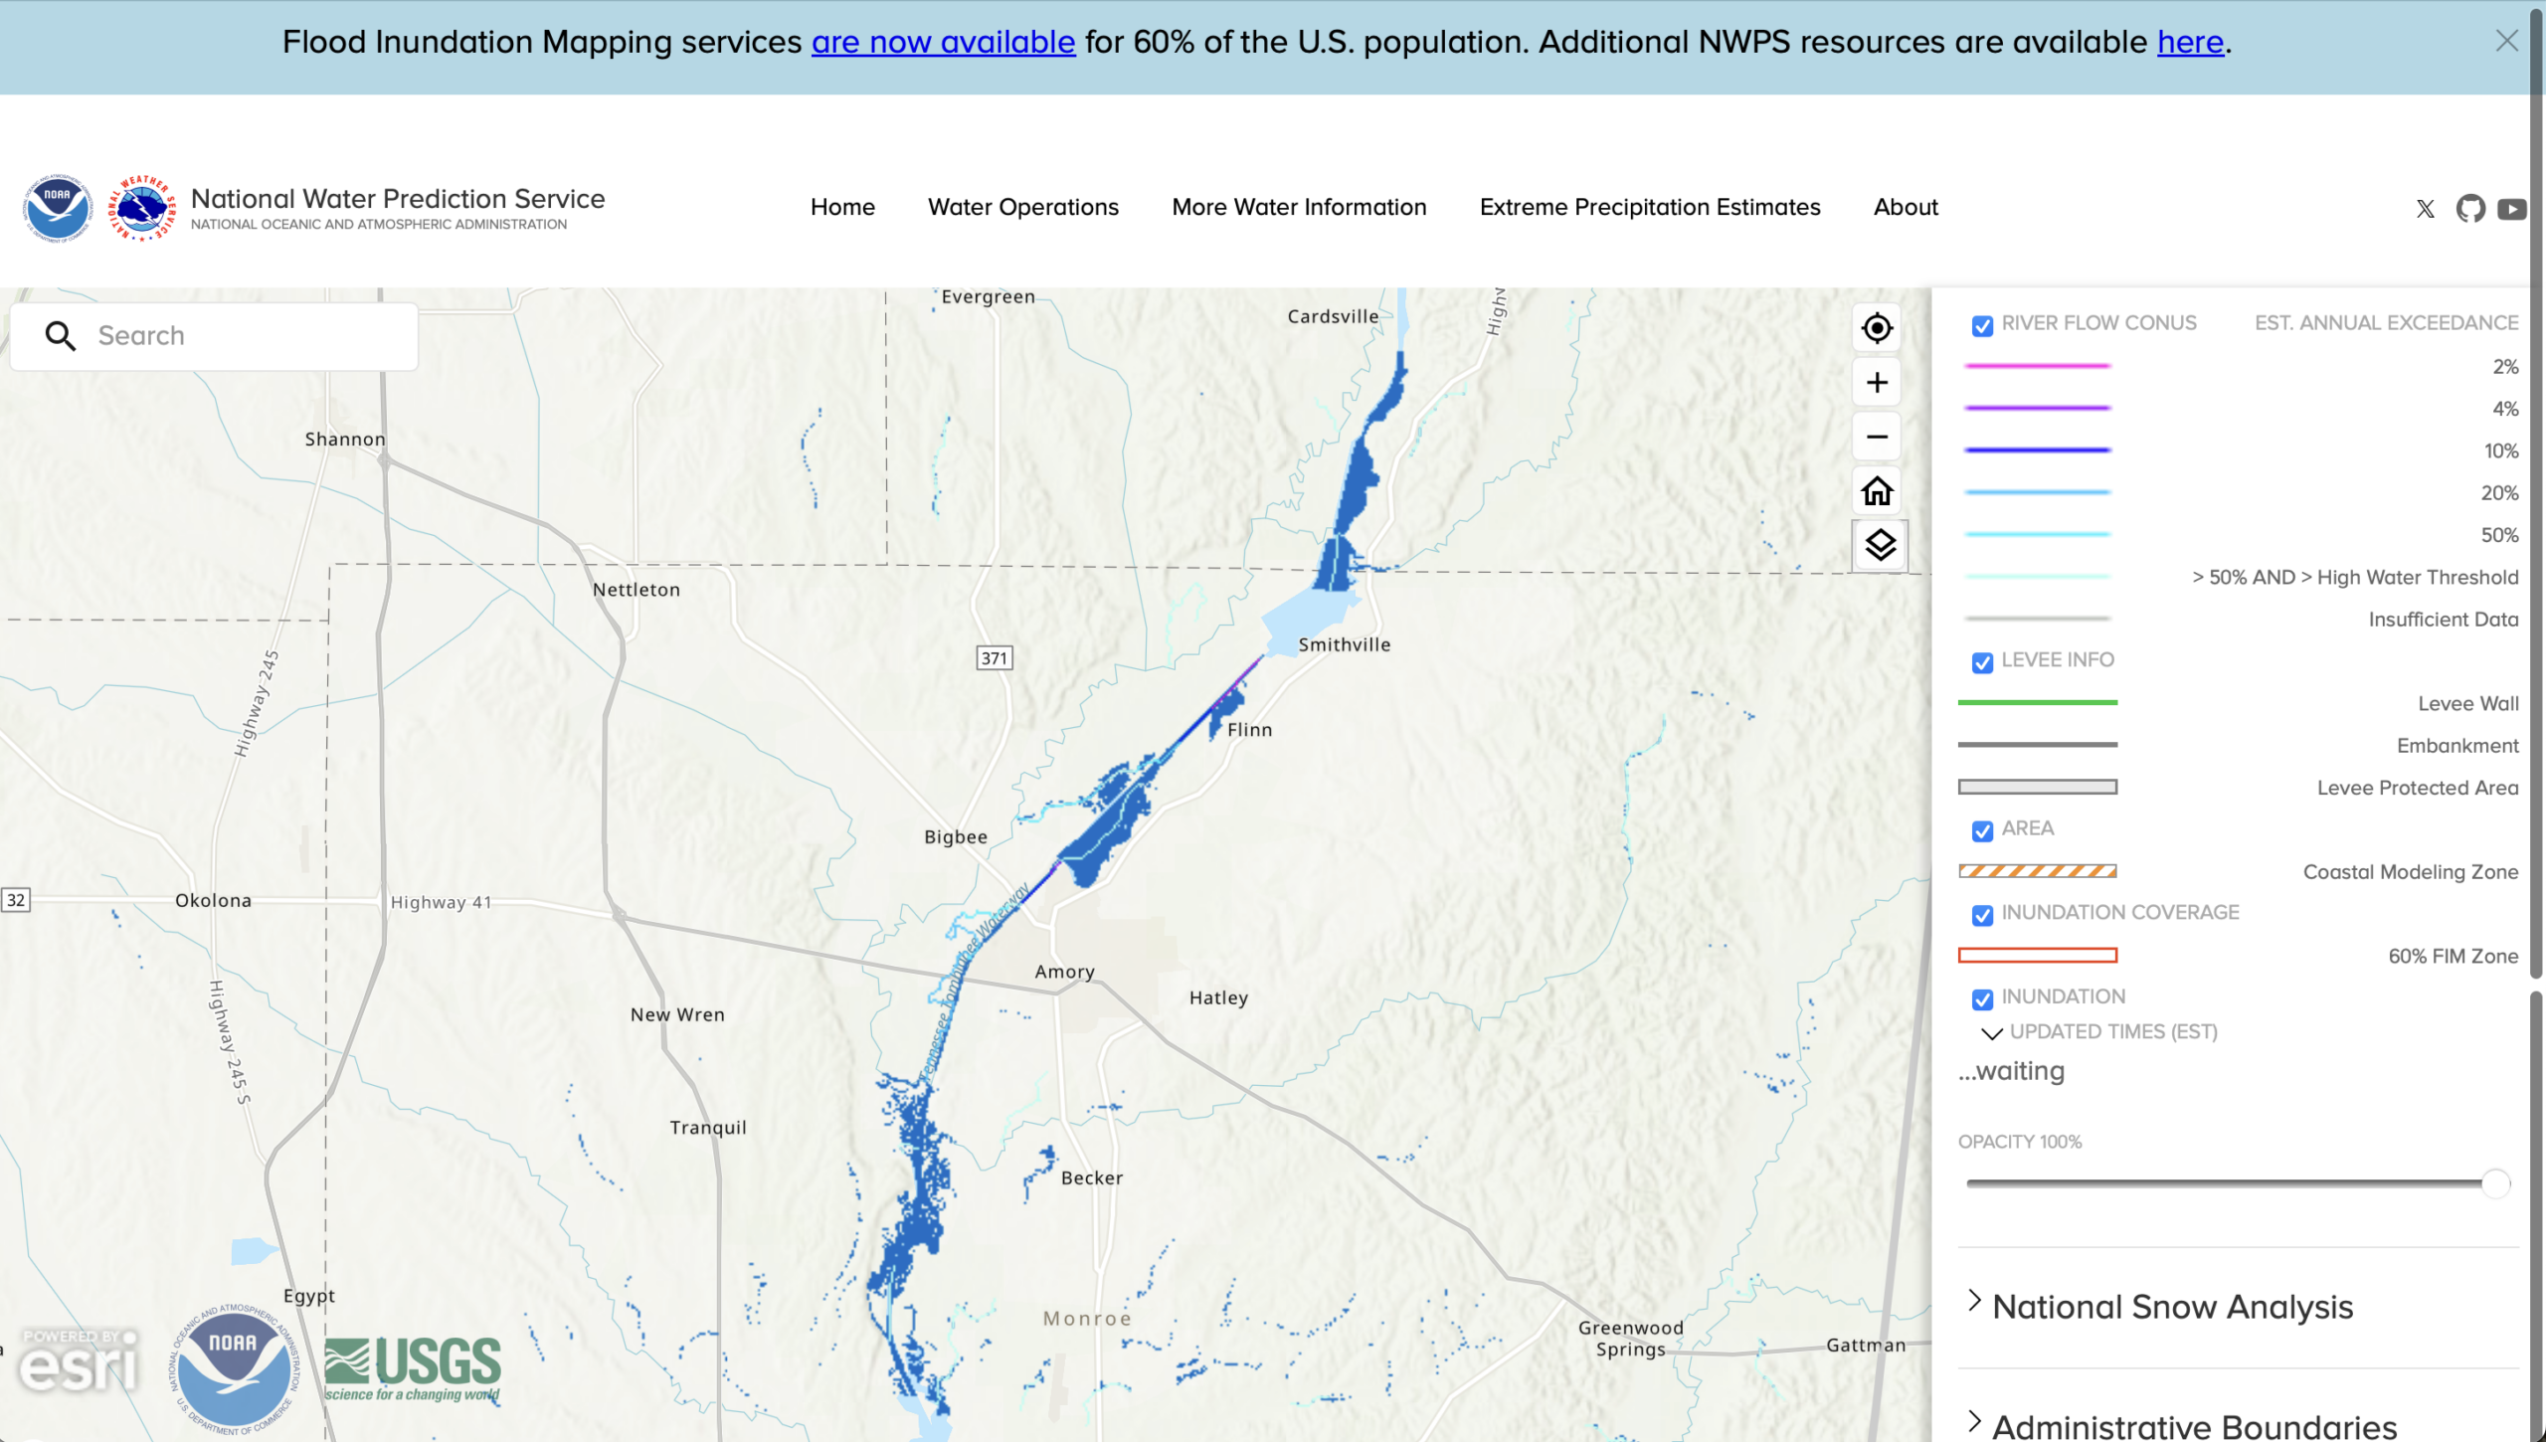This screenshot has height=1442, width=2546.
Task: Uncheck the Levee Info checkbox
Action: (1982, 663)
